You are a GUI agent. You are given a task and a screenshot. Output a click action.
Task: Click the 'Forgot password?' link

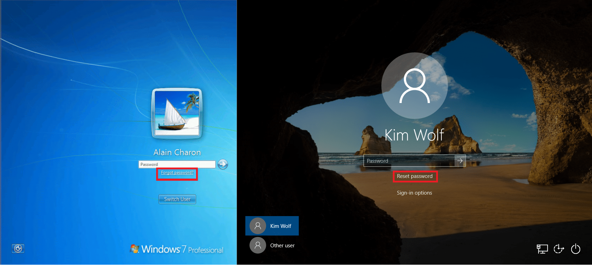pyautogui.click(x=177, y=173)
